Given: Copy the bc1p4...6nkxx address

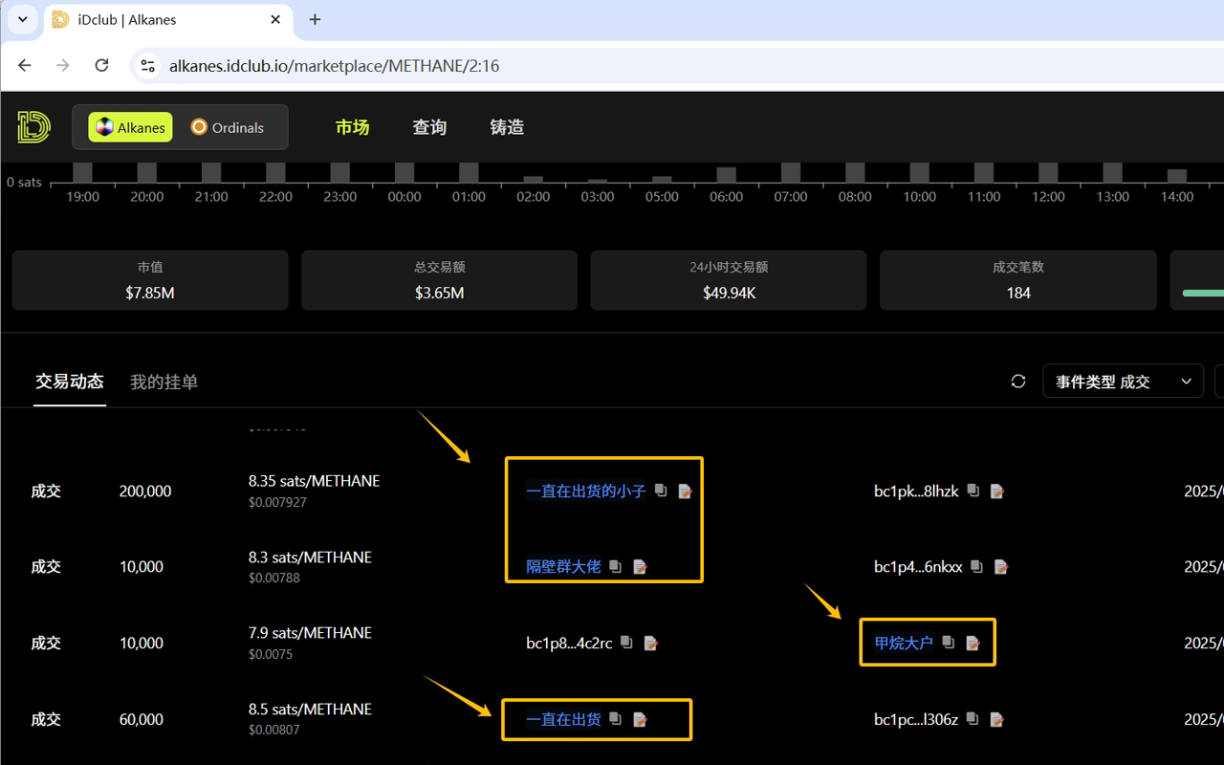Looking at the screenshot, I should tap(976, 566).
